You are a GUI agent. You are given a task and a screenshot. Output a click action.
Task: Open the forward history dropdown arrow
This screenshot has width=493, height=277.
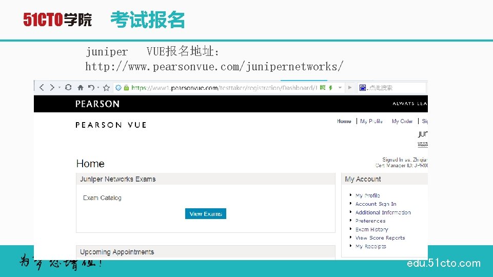click(59, 88)
